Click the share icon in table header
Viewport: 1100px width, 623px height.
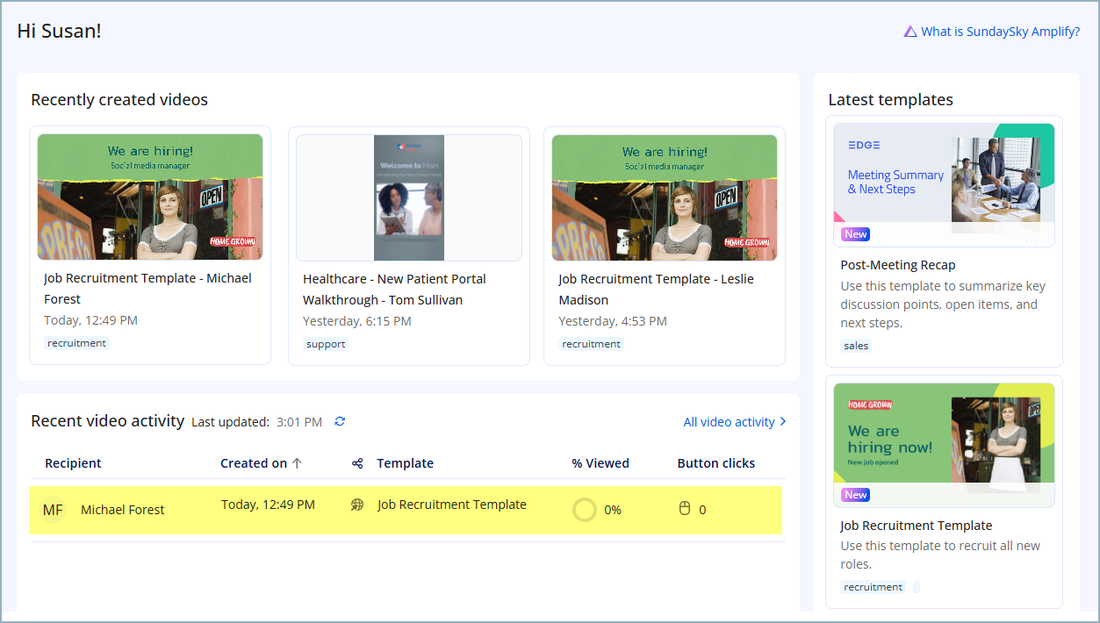(x=357, y=463)
